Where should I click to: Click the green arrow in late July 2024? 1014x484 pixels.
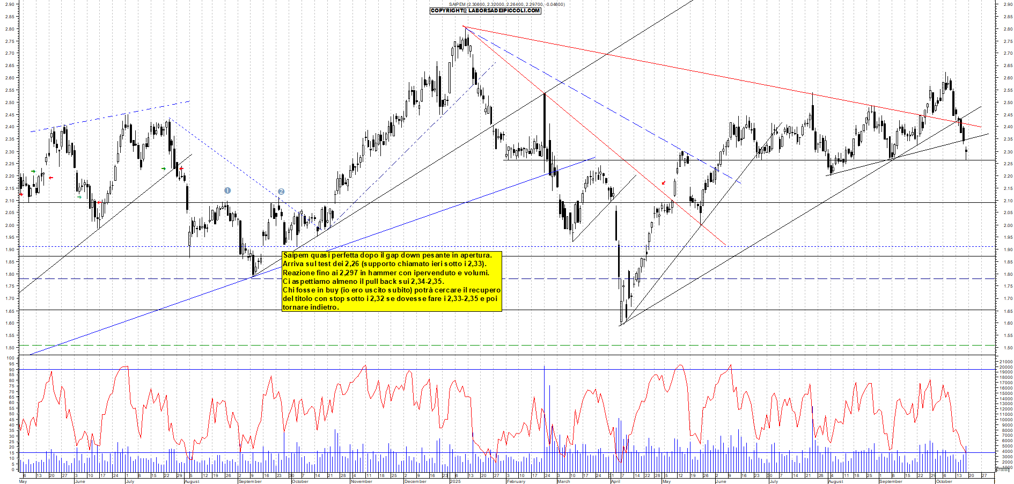[x=164, y=168]
